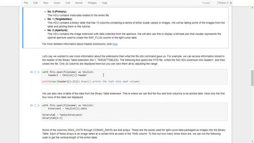Click the paragraph starting 'Let's say we wanted'
Viewport: 254px width, 143px height.
[x=134, y=60]
